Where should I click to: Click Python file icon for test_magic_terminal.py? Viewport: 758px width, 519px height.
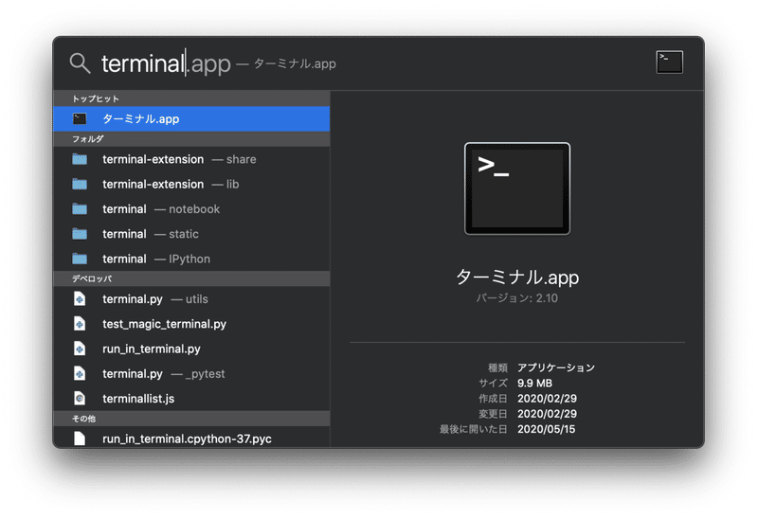click(x=80, y=324)
